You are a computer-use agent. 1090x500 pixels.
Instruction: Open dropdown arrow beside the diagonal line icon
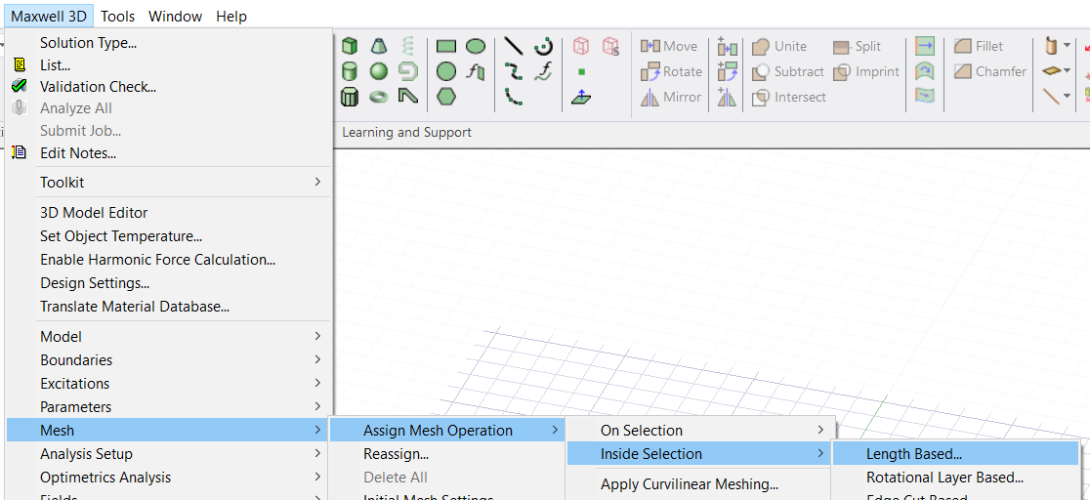1068,97
